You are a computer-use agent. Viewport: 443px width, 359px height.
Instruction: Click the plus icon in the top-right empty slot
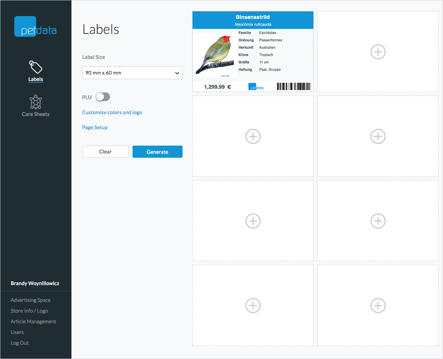(x=378, y=52)
